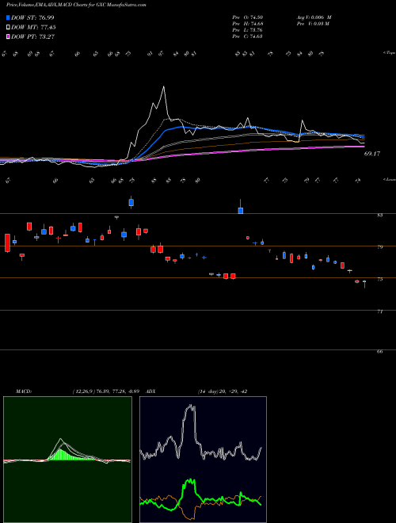Click the magenta DOW PT legend swatch
Screen dimensions: 396x523
[x=9, y=36]
